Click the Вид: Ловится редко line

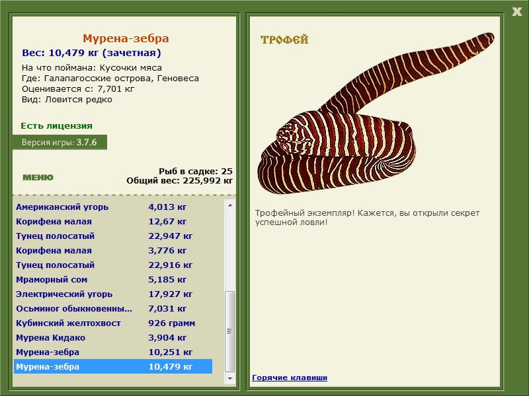point(67,100)
